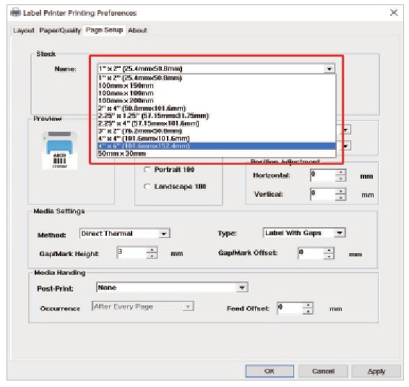
Task: Close the Printing Preferences dialog
Action: coord(394,12)
